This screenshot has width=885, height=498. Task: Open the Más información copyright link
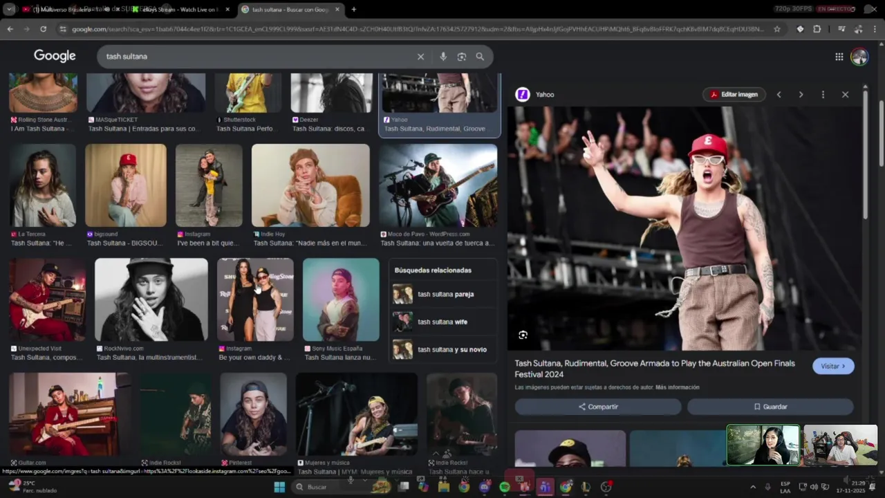tap(678, 387)
